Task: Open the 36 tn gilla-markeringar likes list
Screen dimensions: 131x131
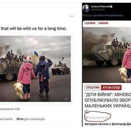Action: (30, 119)
